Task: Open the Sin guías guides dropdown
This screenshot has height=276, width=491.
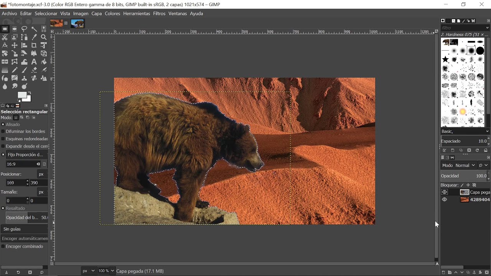Action: 25,229
